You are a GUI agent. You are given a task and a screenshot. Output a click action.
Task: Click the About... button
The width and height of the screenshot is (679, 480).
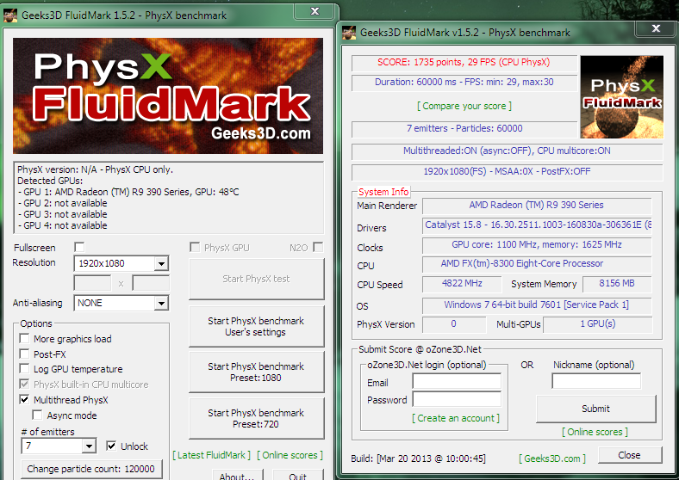click(x=238, y=475)
